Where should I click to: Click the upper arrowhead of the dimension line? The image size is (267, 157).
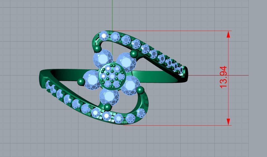click(x=228, y=34)
